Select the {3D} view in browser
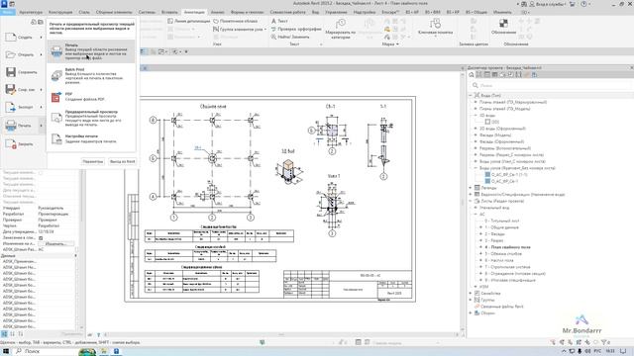 495,122
